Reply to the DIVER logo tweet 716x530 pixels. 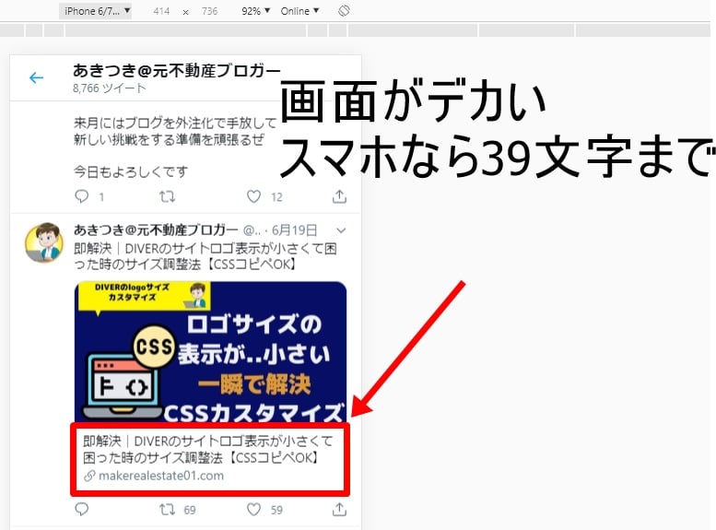pyautogui.click(x=81, y=509)
